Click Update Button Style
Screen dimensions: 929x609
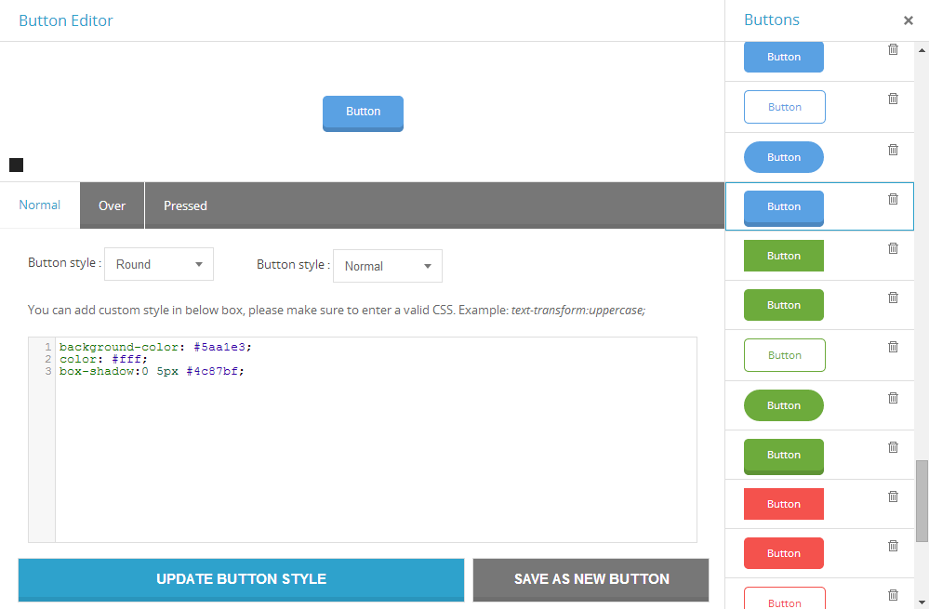[241, 579]
